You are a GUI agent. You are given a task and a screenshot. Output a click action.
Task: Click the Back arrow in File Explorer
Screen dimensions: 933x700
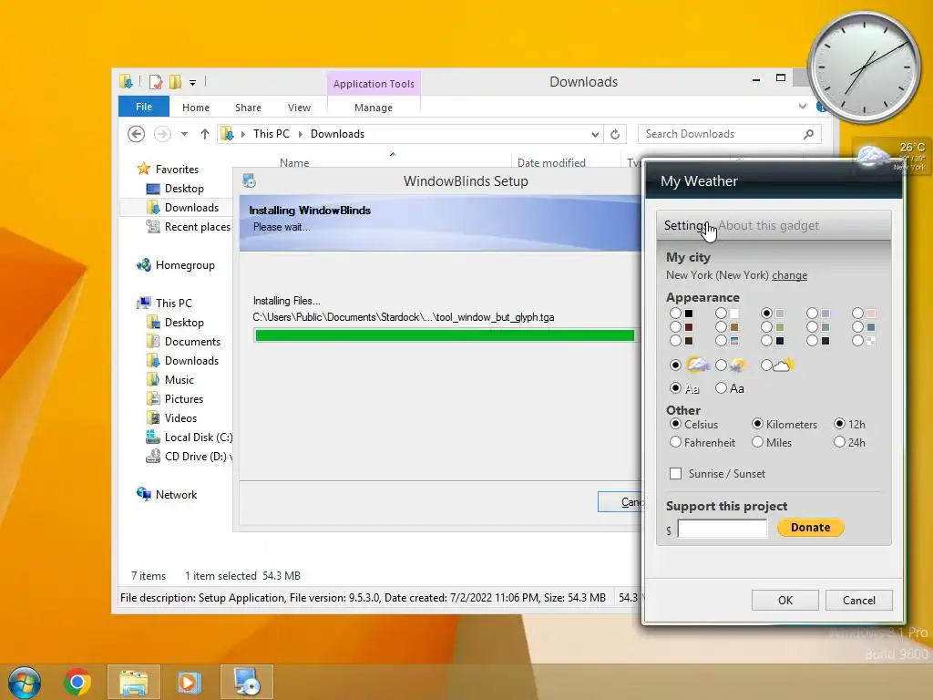point(137,134)
